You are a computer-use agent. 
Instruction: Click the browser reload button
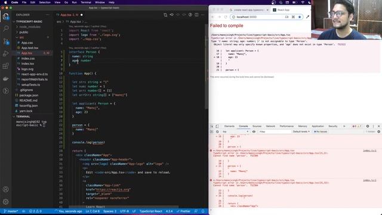coord(226,17)
